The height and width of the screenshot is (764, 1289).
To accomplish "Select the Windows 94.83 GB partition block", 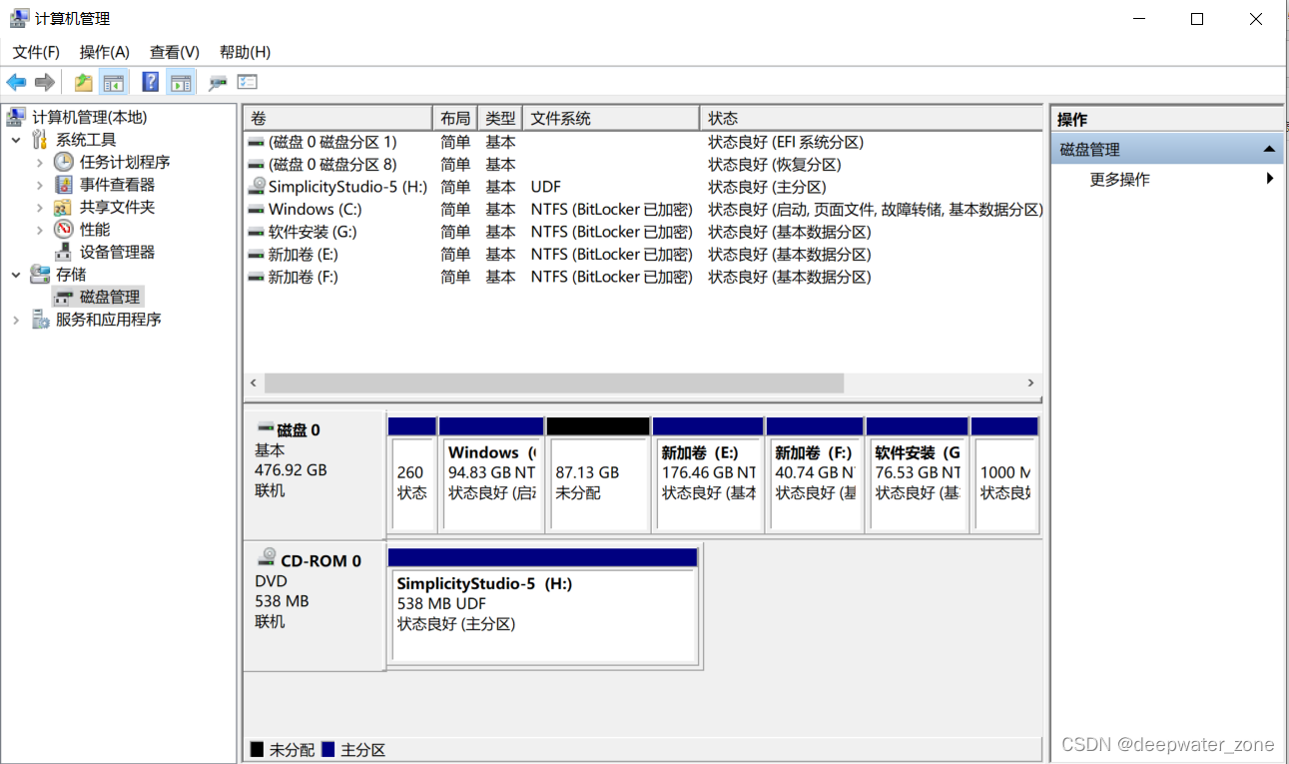I will click(491, 475).
